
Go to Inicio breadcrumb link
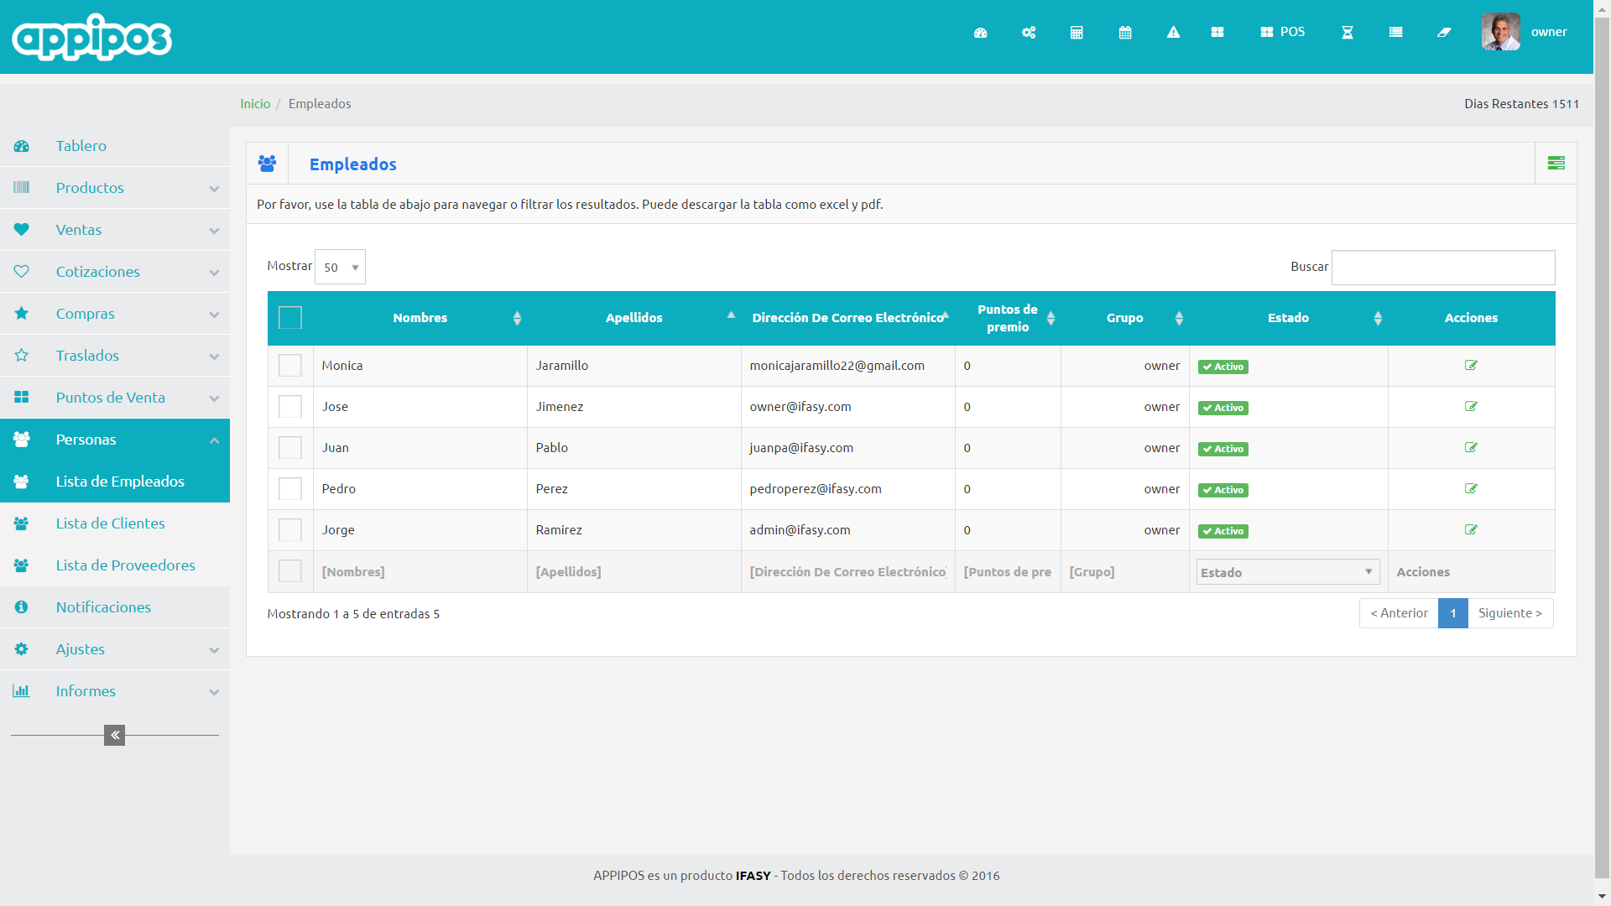255,104
